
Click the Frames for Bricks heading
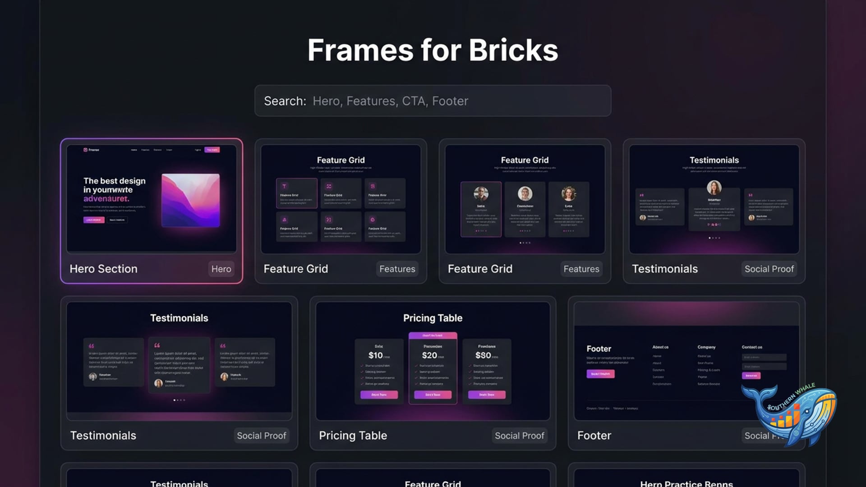pos(433,50)
